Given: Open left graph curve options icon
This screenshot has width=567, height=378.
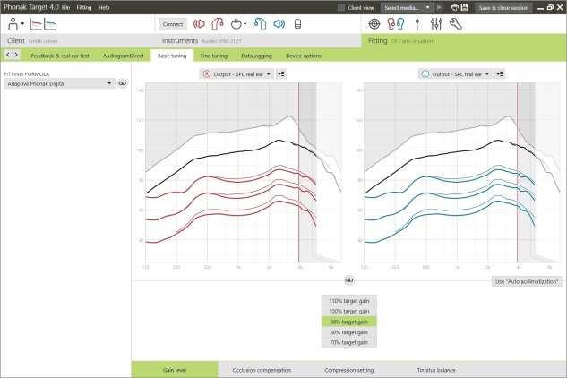Looking at the screenshot, I should click(500, 74).
